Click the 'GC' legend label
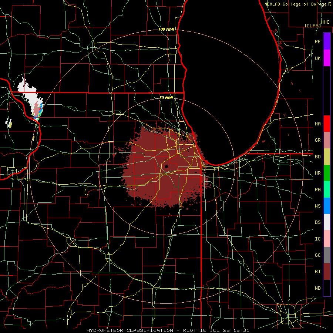 (317, 255)
